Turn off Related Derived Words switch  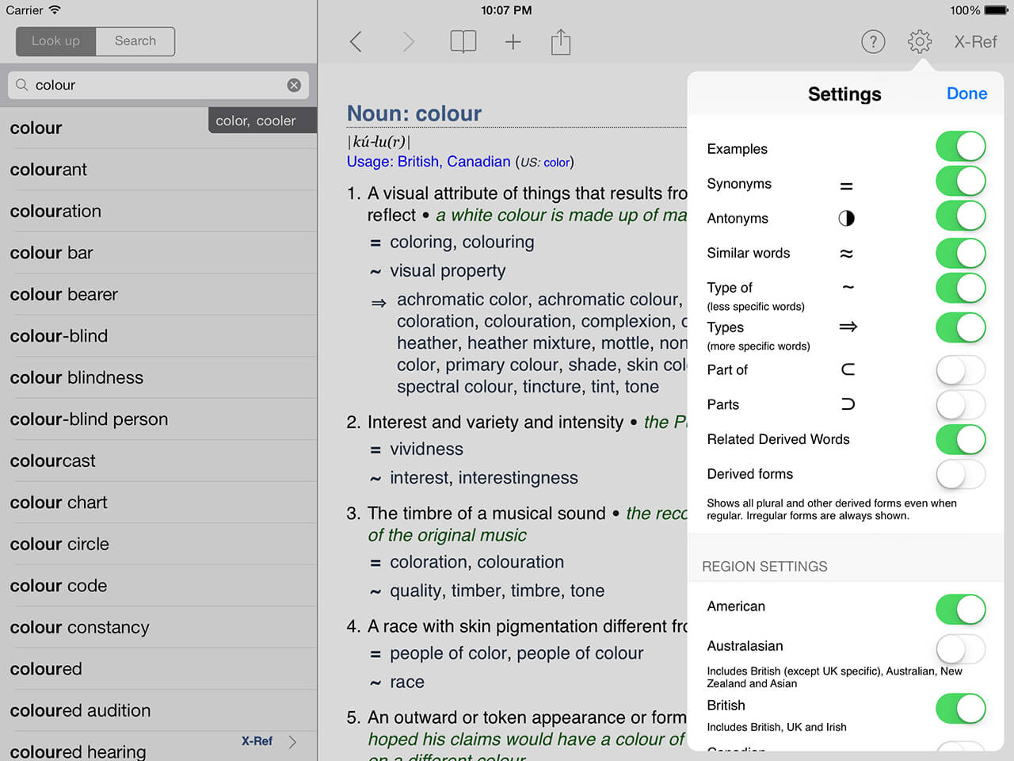[x=961, y=439]
